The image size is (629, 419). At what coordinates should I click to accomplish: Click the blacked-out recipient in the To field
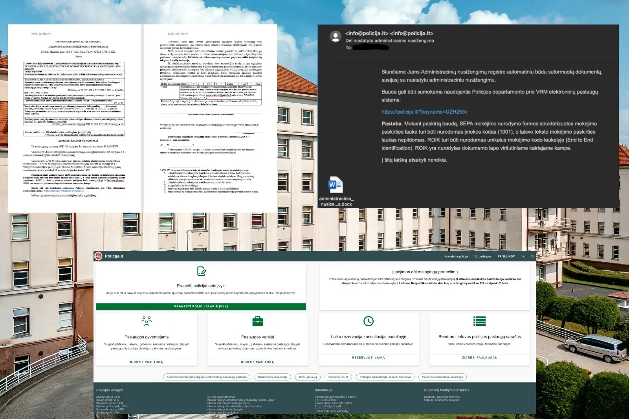[370, 48]
